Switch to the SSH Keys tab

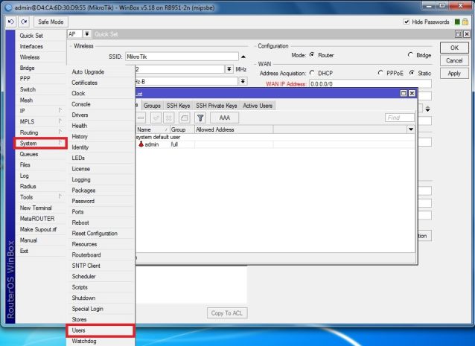(x=178, y=106)
